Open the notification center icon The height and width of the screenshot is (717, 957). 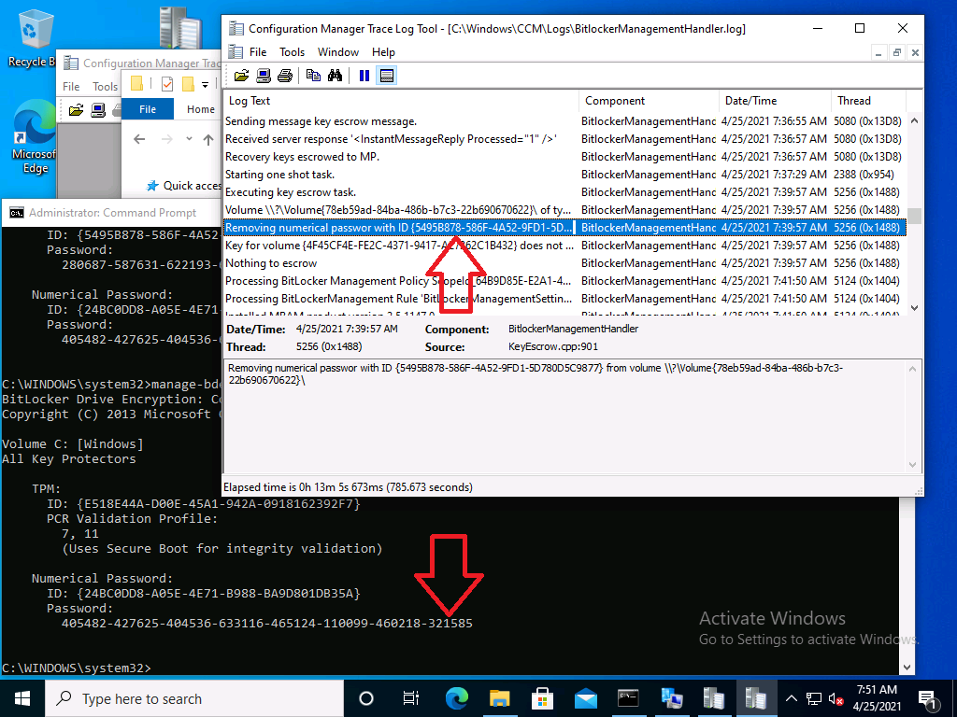[x=928, y=699]
